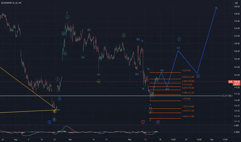Select the 1.272 (114.05) Fibonacci label
Viewport: 241px width, 142px height.
188,107
